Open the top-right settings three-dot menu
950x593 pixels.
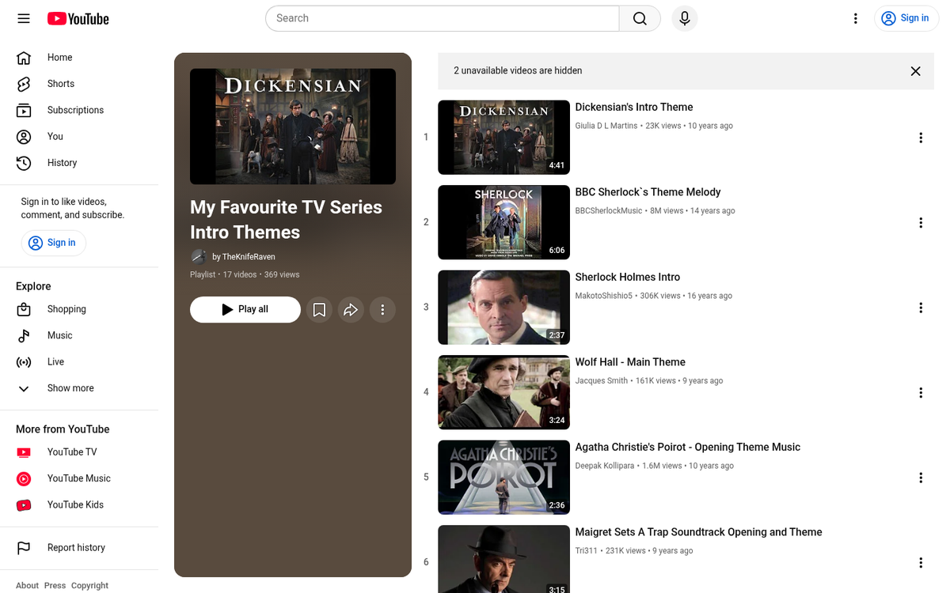(856, 18)
